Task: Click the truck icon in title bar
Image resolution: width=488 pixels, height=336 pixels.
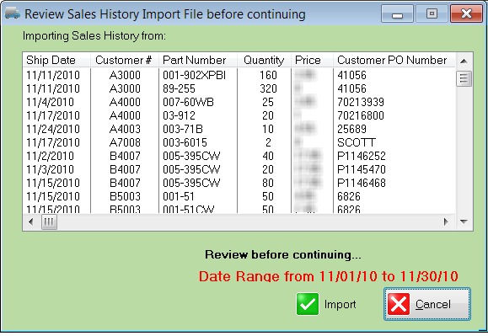Action: click(13, 13)
